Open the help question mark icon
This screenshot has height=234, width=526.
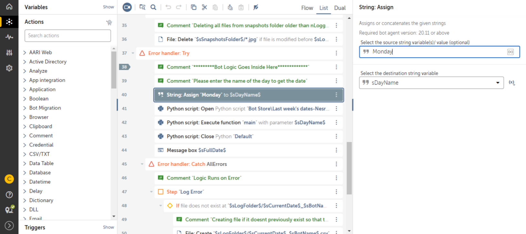click(x=9, y=194)
